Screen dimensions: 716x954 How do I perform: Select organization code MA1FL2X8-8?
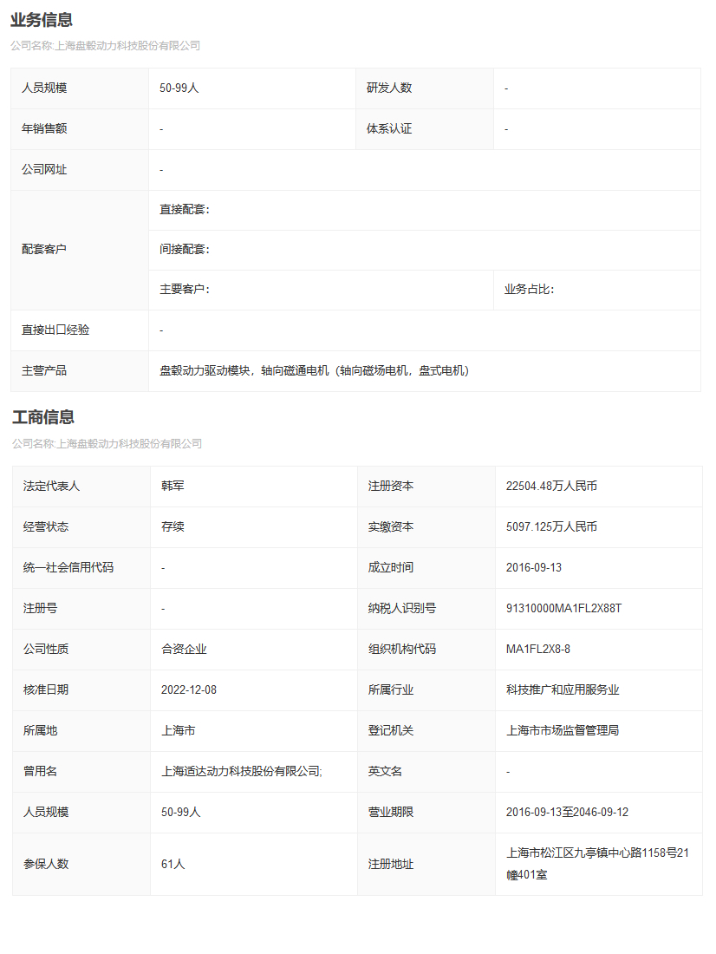click(538, 650)
